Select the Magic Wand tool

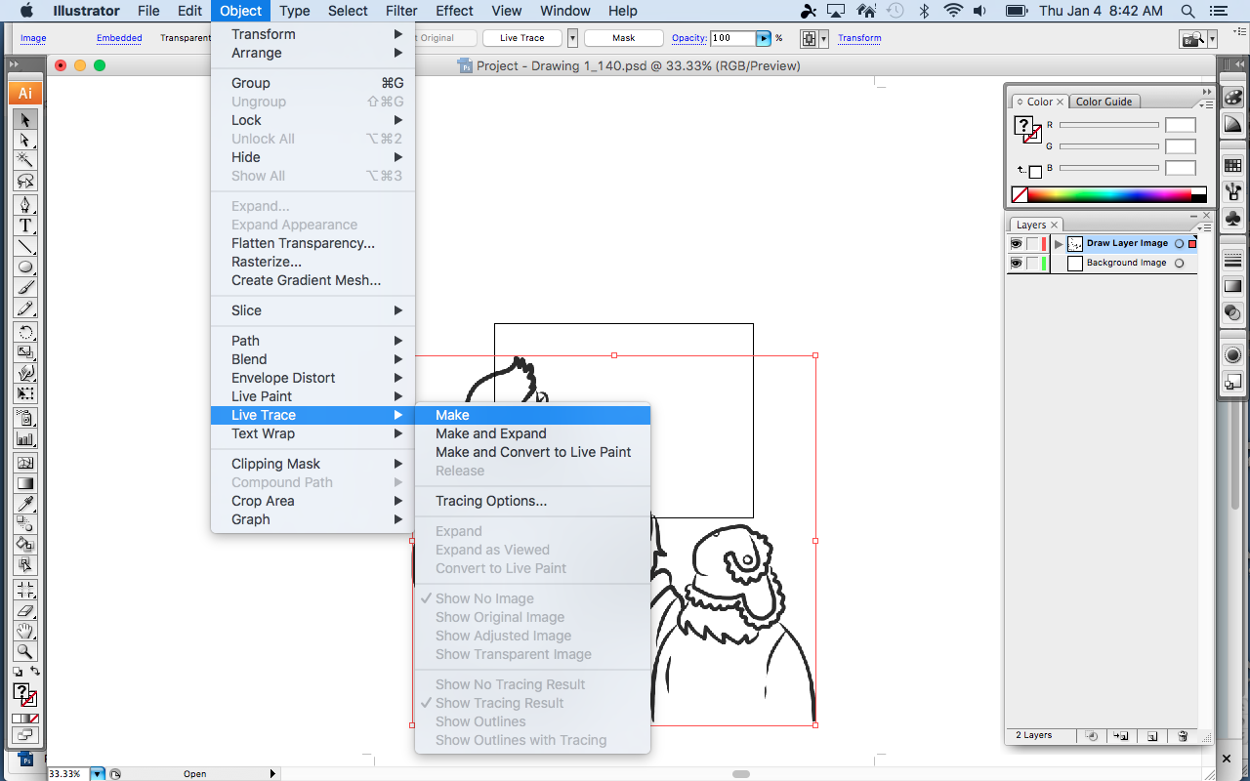point(25,160)
